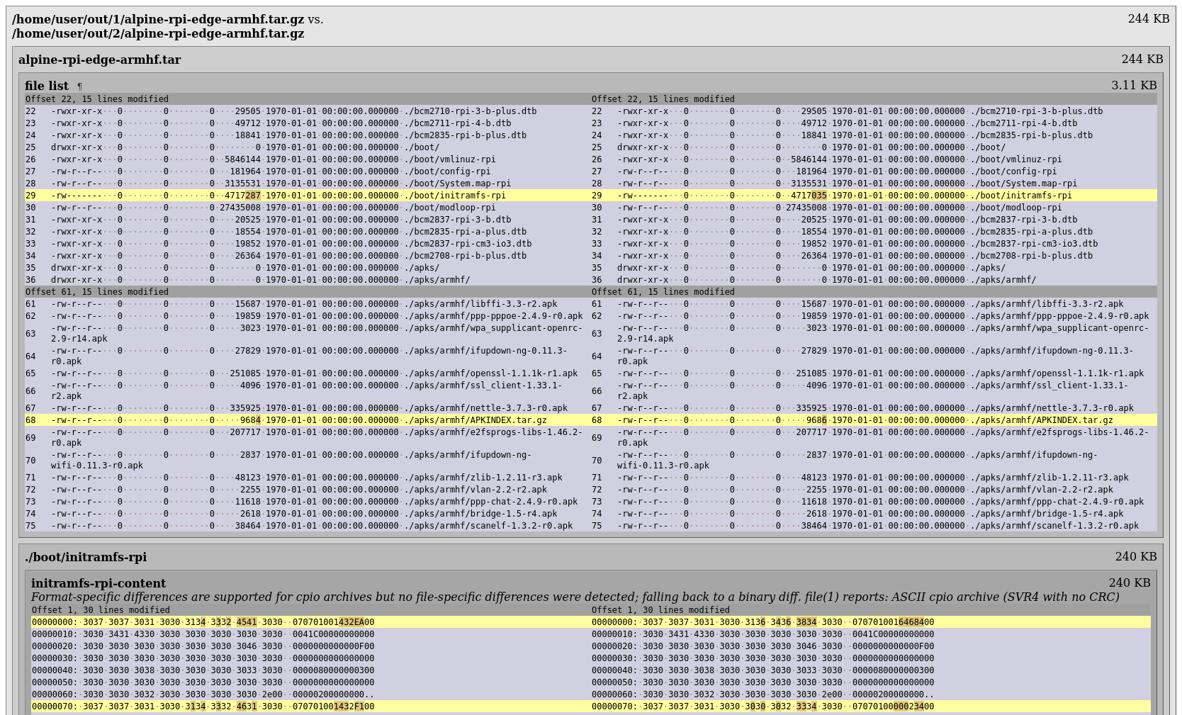This screenshot has width=1182, height=715.
Task: Click the /home/user/out/1 tarball path title
Action: 158,19
